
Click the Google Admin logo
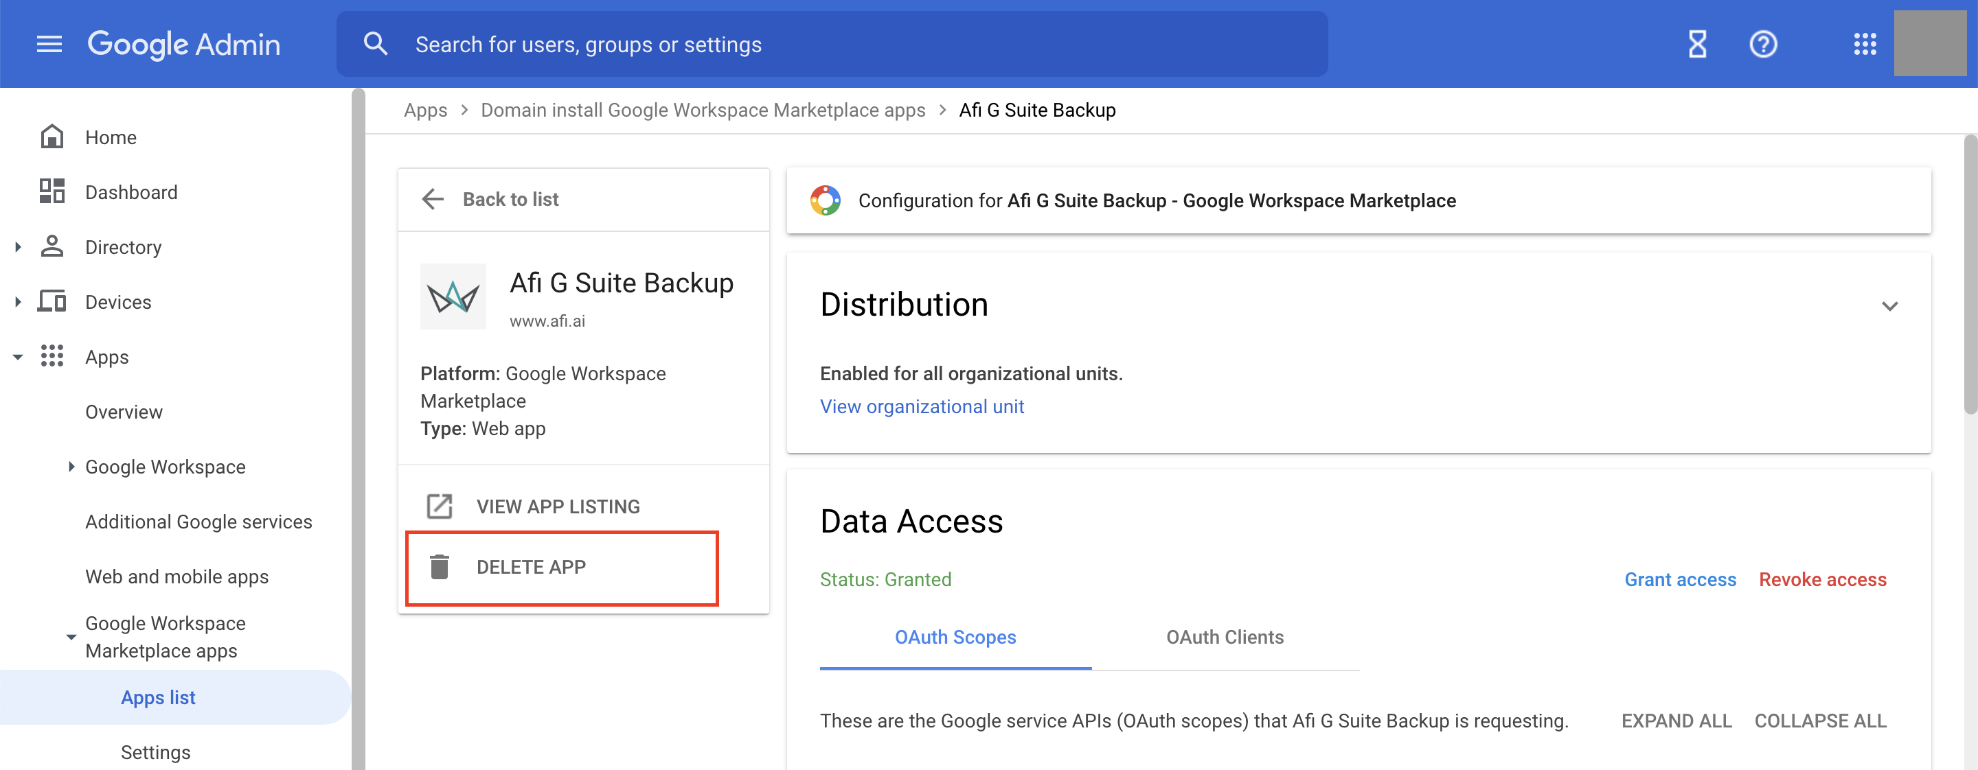click(183, 45)
